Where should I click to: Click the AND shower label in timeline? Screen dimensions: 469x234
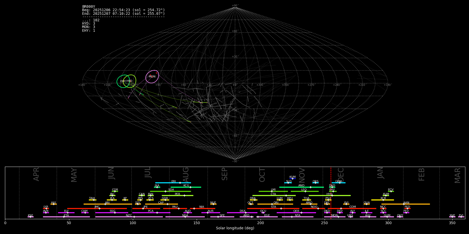pos(301,186)
